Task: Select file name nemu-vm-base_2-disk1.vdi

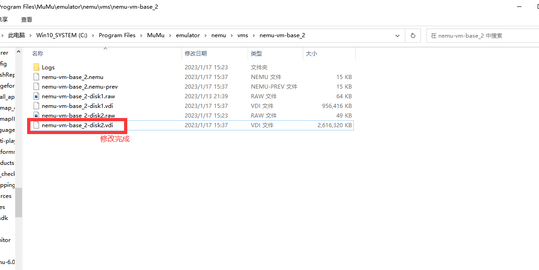Action: point(77,106)
